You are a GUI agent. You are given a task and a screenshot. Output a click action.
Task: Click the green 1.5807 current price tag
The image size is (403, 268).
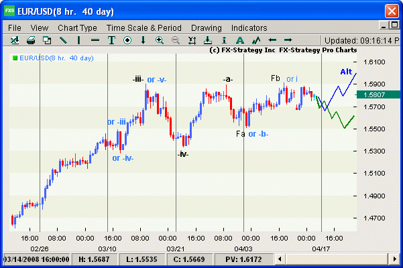click(378, 94)
